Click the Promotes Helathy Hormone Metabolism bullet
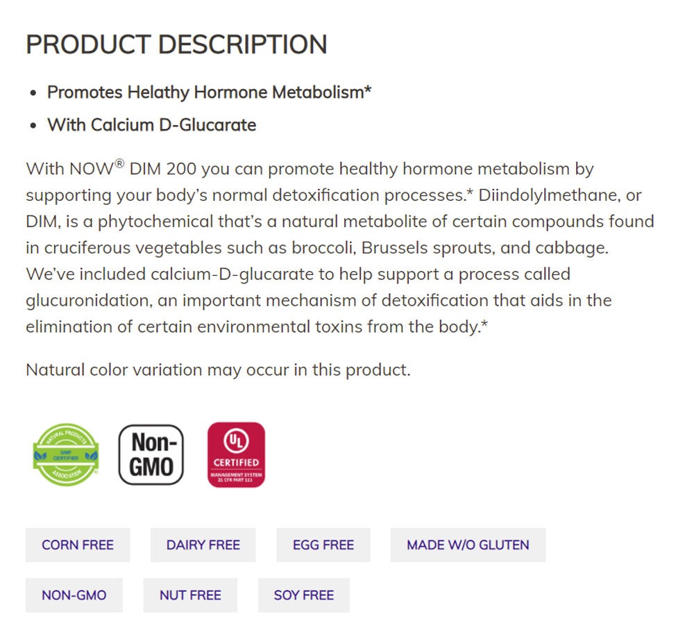Viewport: 694px width, 644px height. coord(209,92)
